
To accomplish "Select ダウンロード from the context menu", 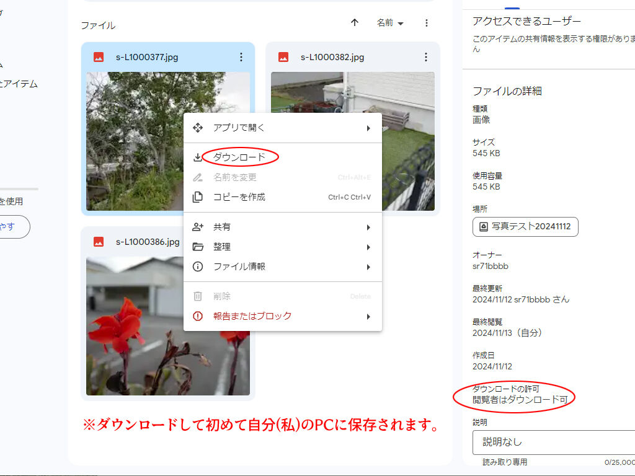I will tap(239, 157).
